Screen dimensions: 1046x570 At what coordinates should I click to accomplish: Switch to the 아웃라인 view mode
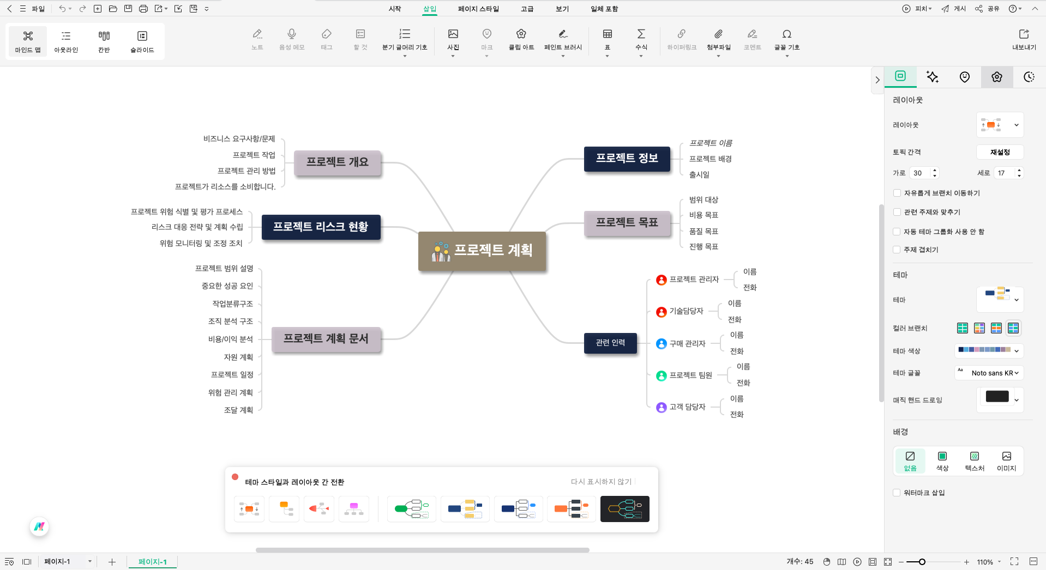click(65, 41)
